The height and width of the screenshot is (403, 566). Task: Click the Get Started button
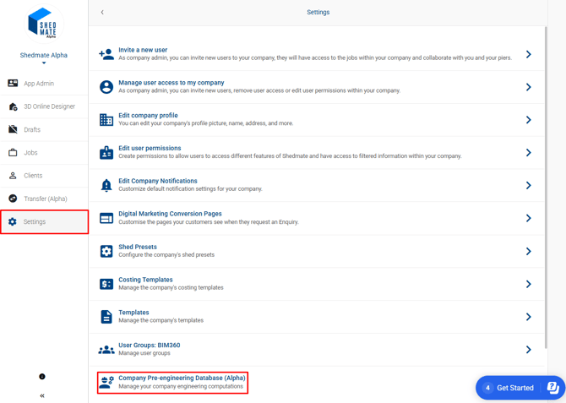520,388
